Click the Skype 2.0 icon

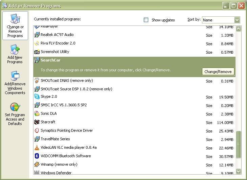coord(37,96)
